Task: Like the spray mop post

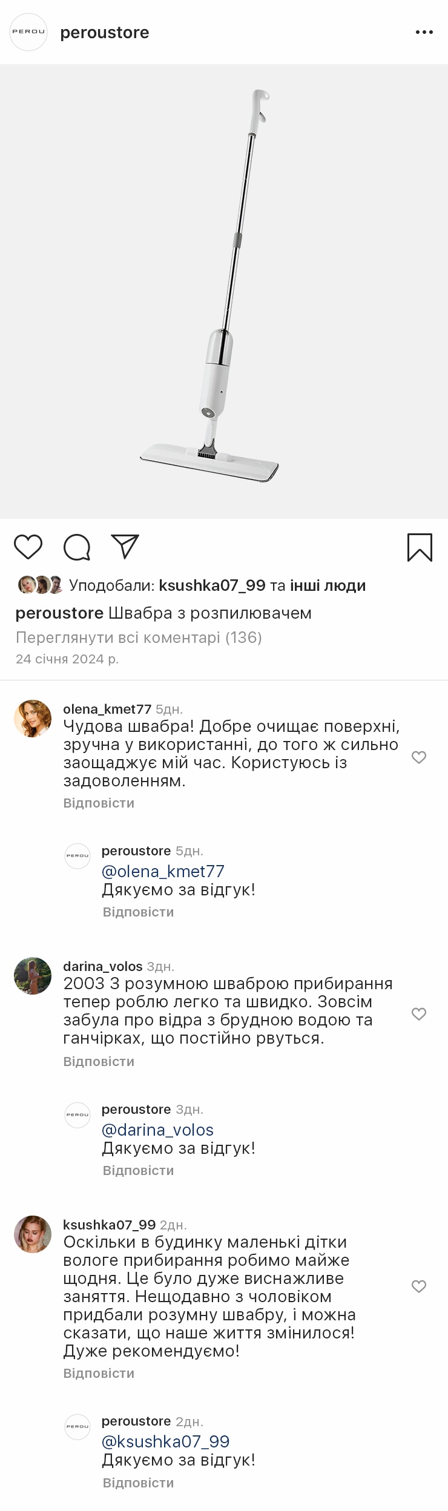Action: click(x=28, y=547)
